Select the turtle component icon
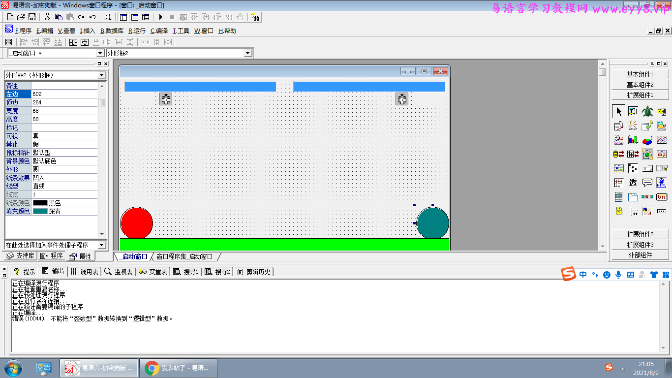The width and height of the screenshot is (672, 378). click(647, 112)
